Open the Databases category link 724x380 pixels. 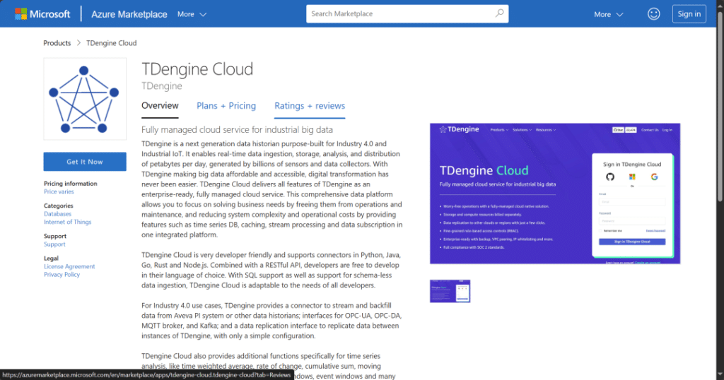[x=58, y=214]
